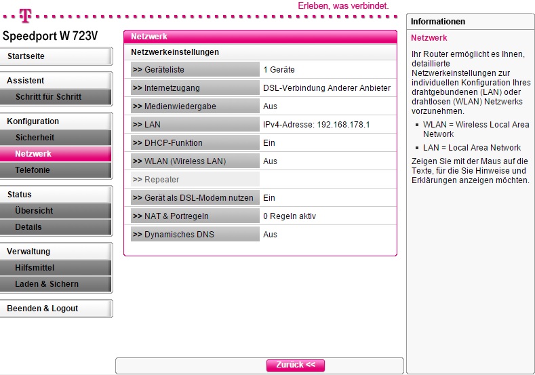Select Sicherheit in the configuration menu
This screenshot has height=375, width=535.
pos(56,138)
